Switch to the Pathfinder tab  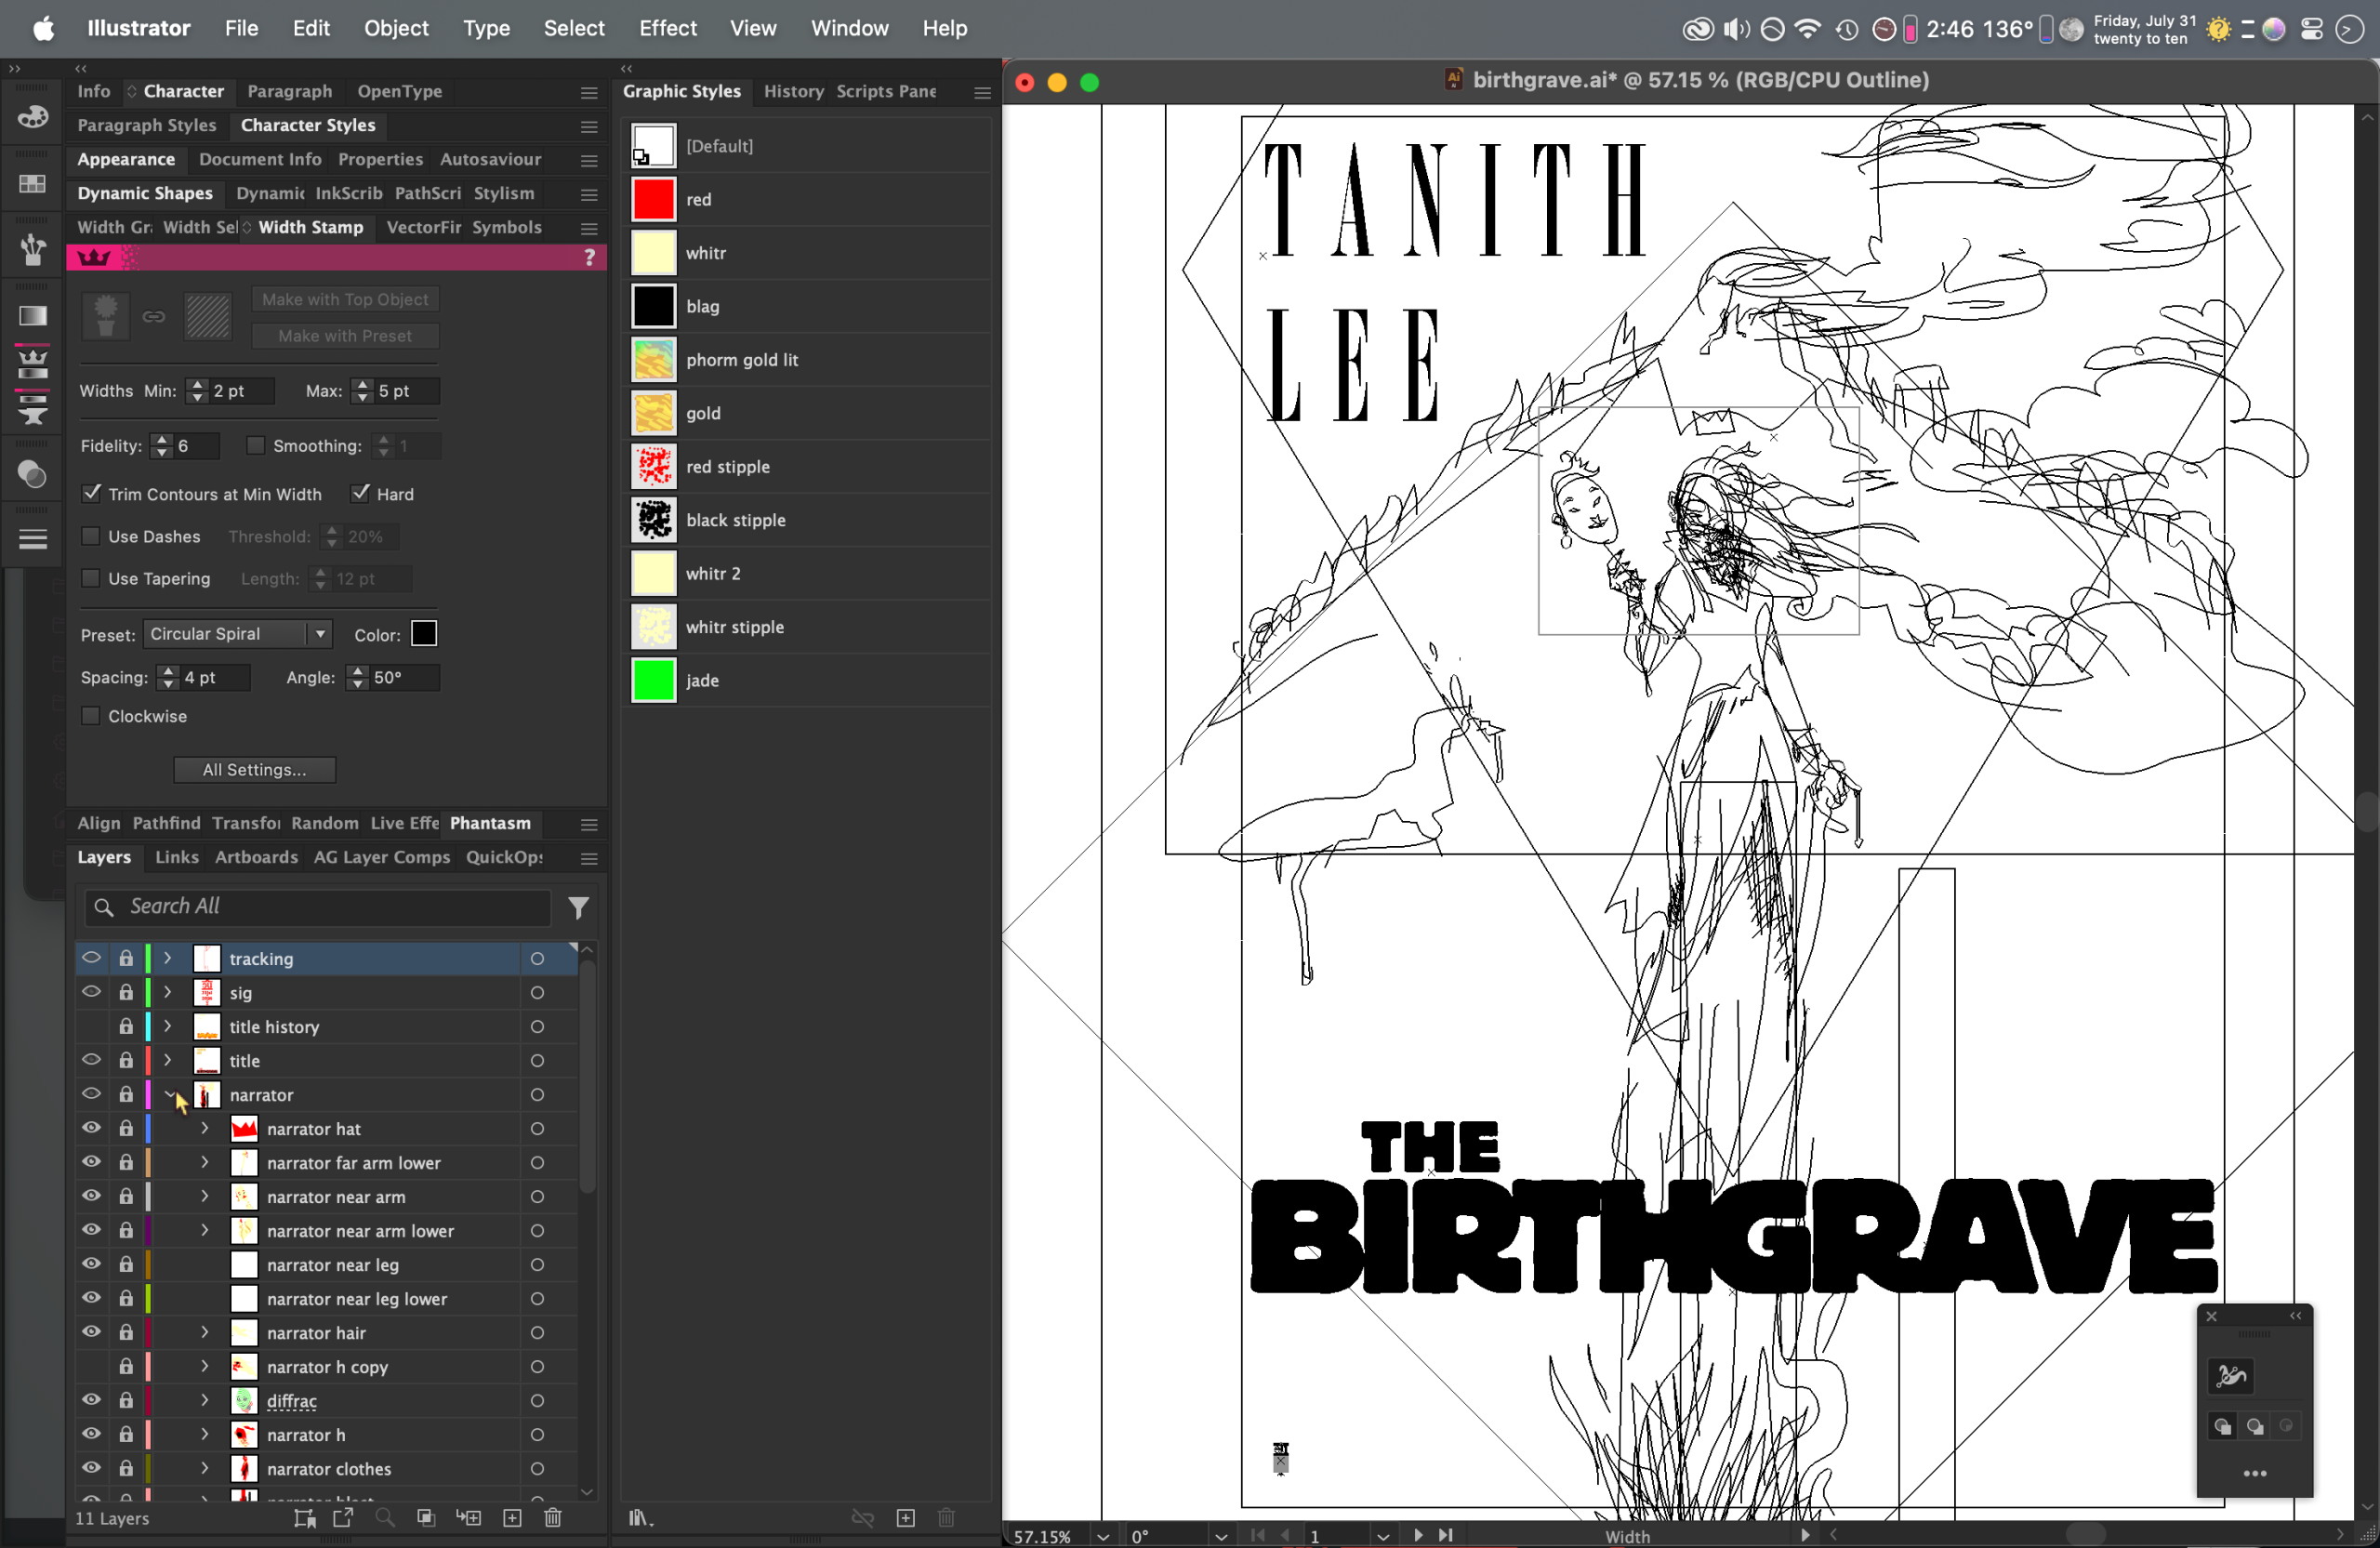(x=166, y=823)
